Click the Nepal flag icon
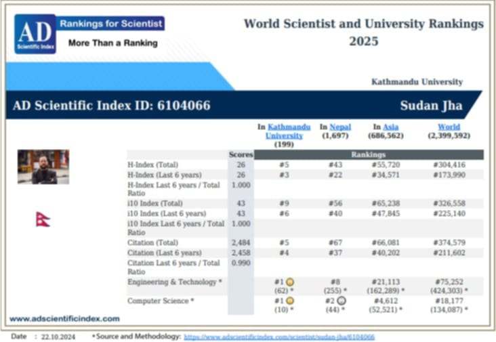 coord(43,219)
